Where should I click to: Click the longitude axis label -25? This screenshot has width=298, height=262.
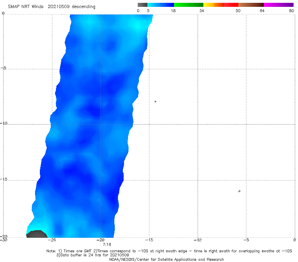52,240
